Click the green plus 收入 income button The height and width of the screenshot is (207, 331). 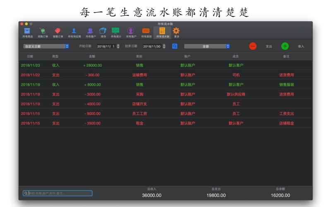285,46
